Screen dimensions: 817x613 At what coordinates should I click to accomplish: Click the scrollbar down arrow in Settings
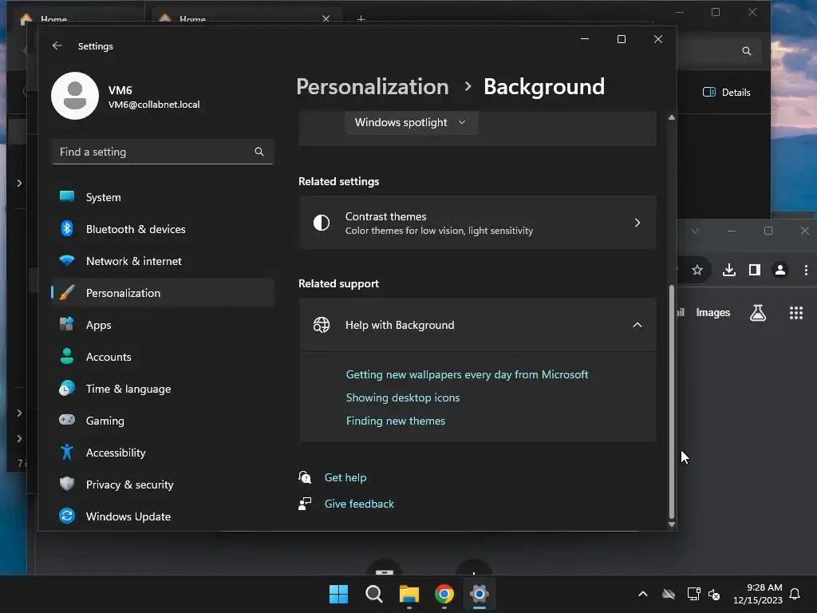[672, 524]
